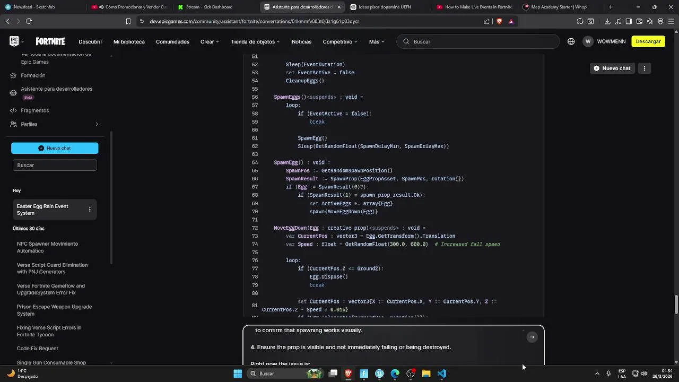Image resolution: width=679 pixels, height=382 pixels.
Task: Show hidden system tray icons
Action: 597,374
